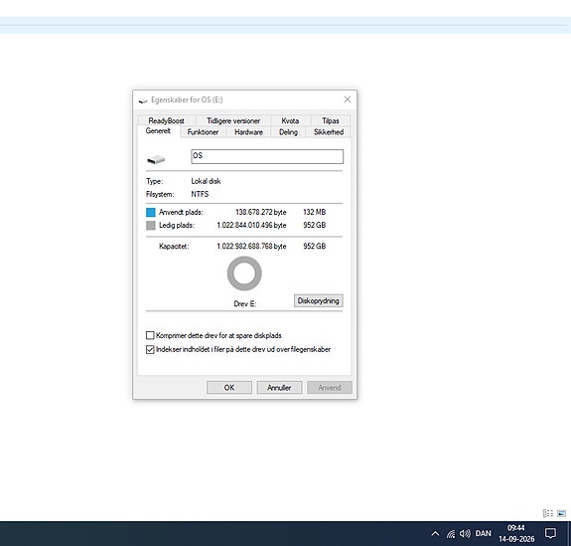Open the Sikkerhed tab
The width and height of the screenshot is (571, 546).
pyautogui.click(x=329, y=132)
